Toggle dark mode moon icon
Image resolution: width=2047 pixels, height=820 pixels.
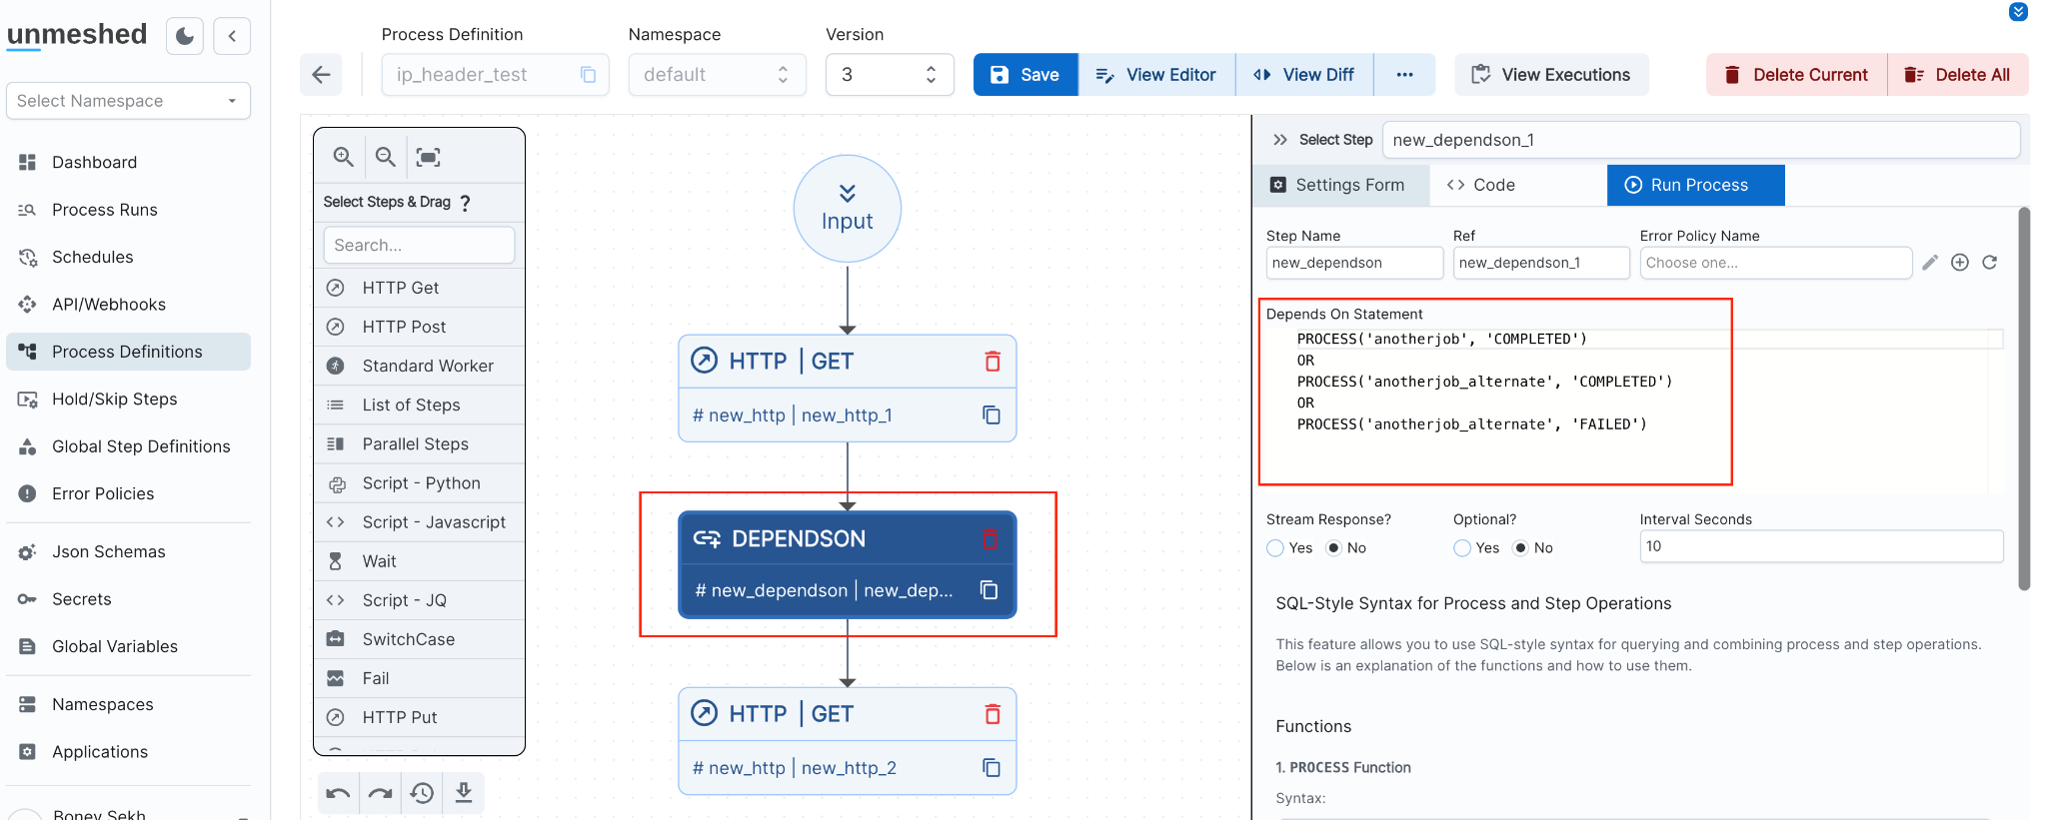[x=185, y=37]
